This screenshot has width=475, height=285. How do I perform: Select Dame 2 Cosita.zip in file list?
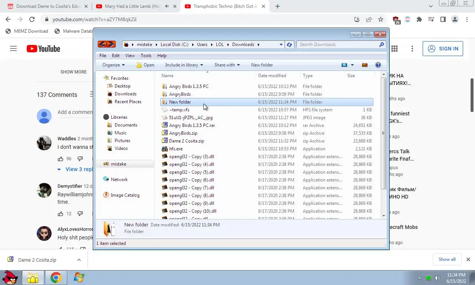click(186, 141)
